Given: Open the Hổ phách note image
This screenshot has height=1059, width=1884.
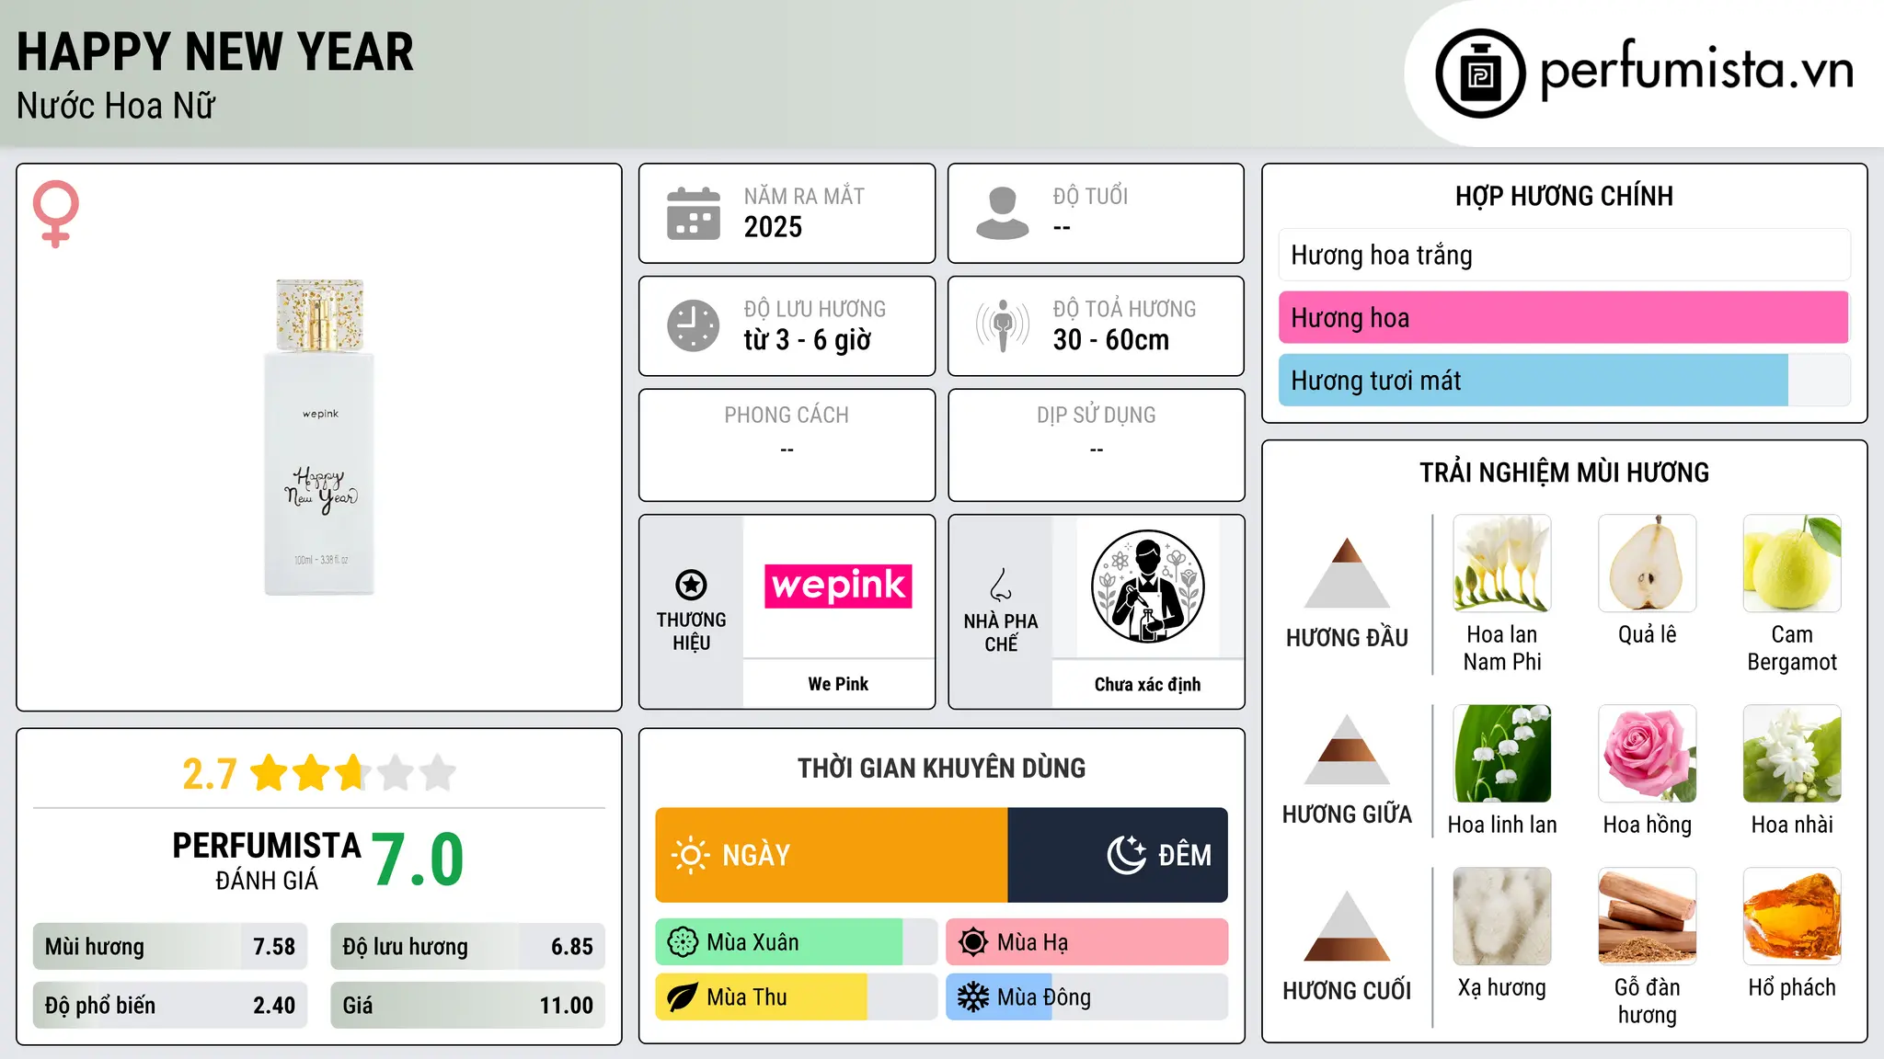Looking at the screenshot, I should (x=1792, y=917).
